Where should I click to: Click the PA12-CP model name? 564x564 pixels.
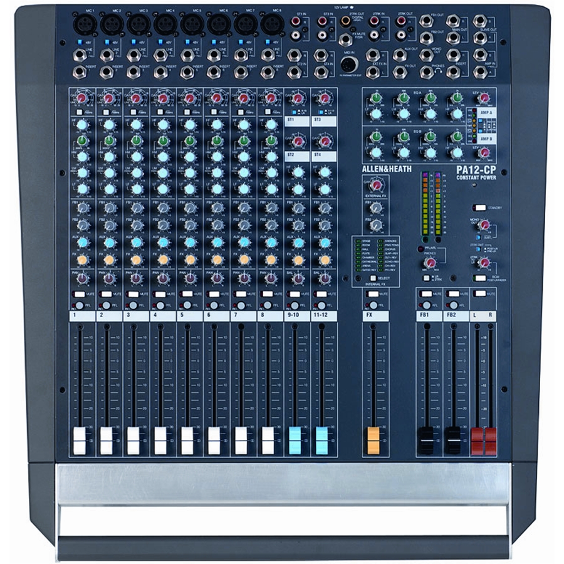pyautogui.click(x=476, y=169)
